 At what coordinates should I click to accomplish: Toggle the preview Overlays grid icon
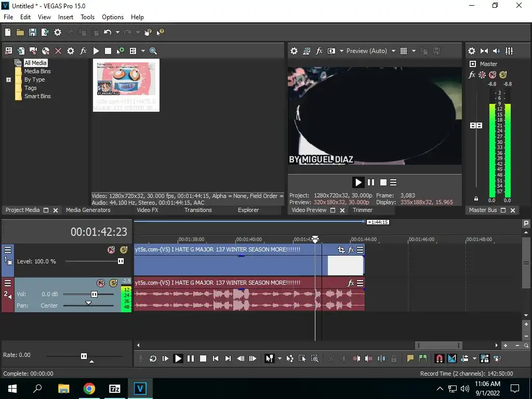tap(403, 51)
